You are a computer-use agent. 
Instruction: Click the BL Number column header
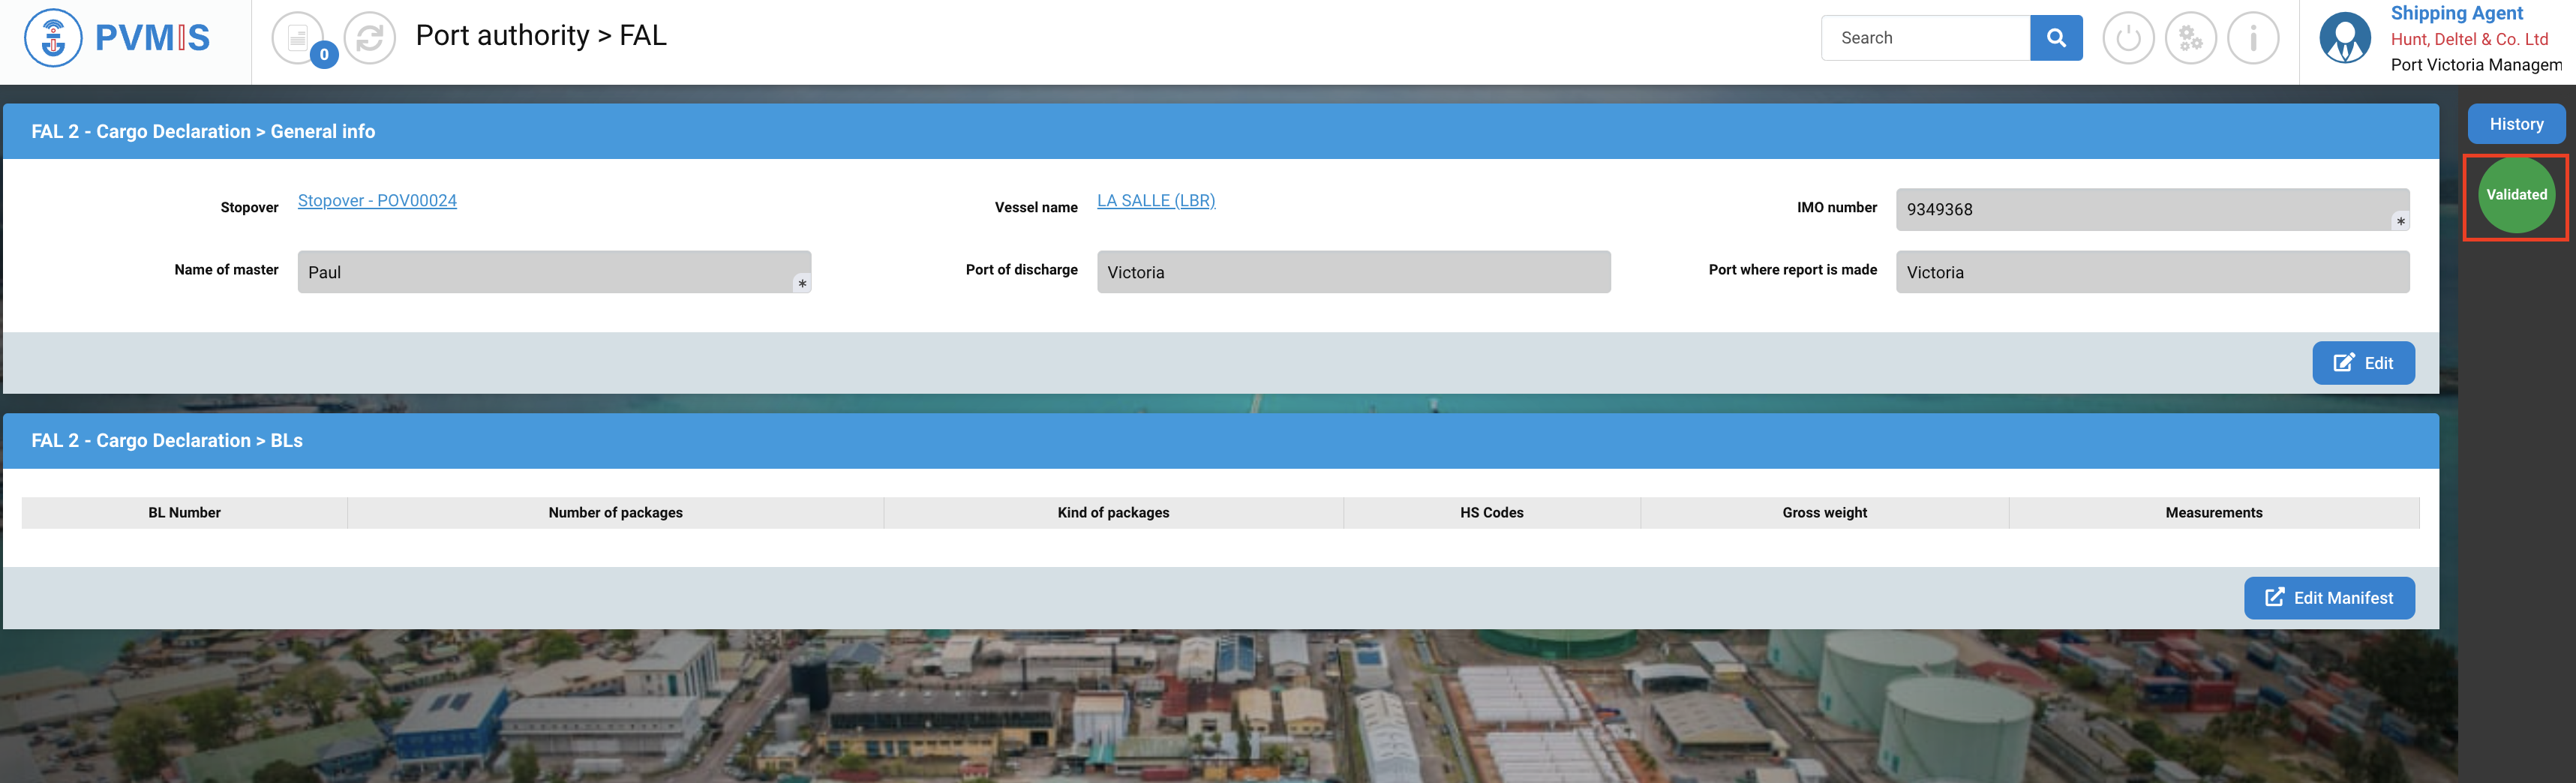[x=185, y=512]
